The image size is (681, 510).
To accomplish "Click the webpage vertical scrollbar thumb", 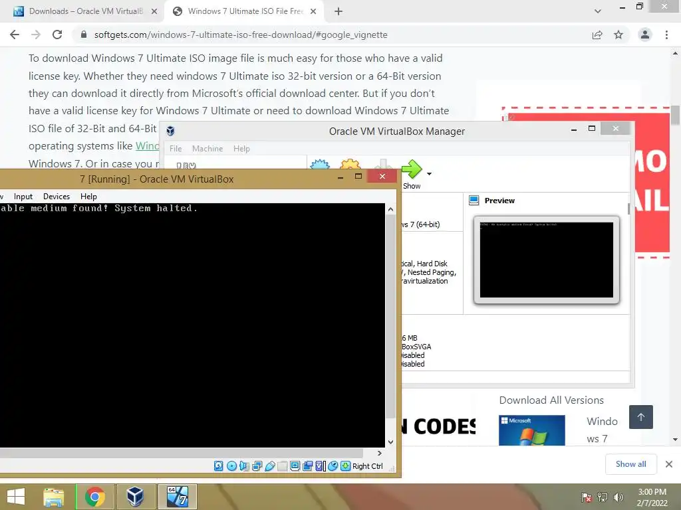I will click(675, 115).
